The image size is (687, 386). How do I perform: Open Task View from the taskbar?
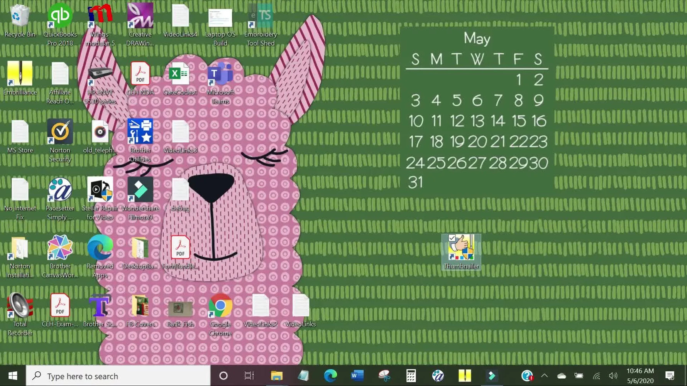(x=249, y=376)
